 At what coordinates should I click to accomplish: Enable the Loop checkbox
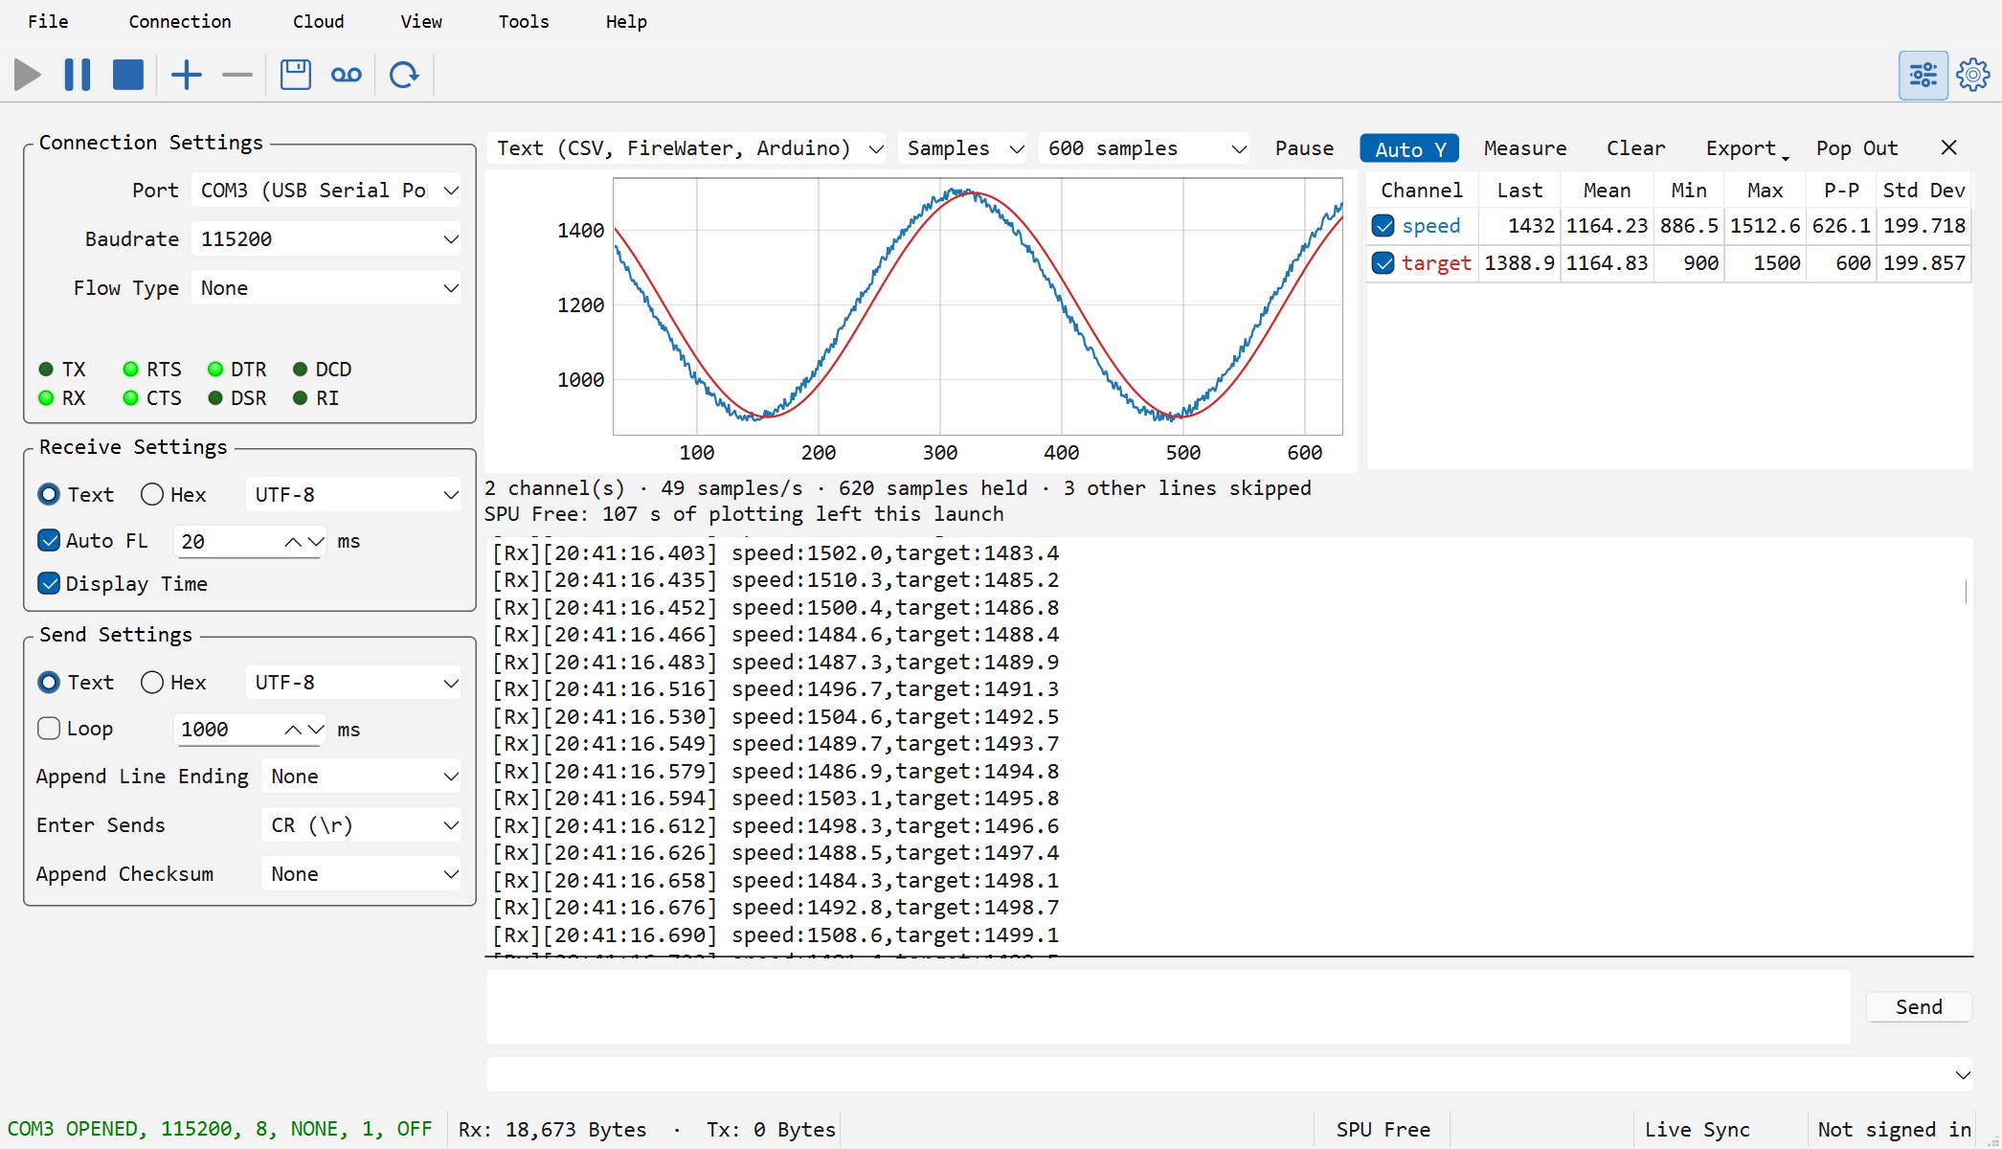coord(49,729)
